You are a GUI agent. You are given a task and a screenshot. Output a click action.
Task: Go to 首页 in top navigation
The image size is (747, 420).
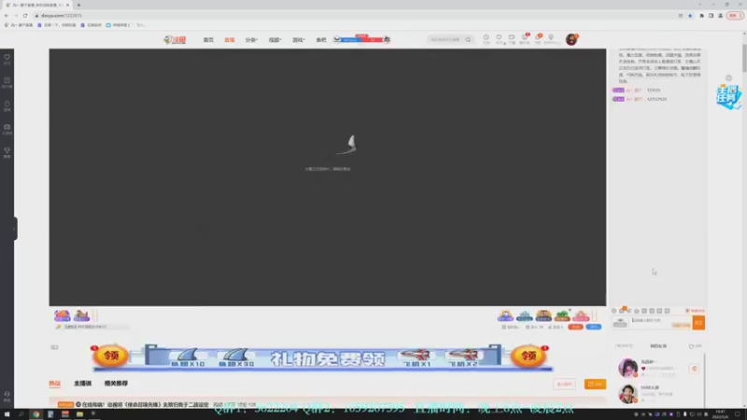(x=208, y=40)
